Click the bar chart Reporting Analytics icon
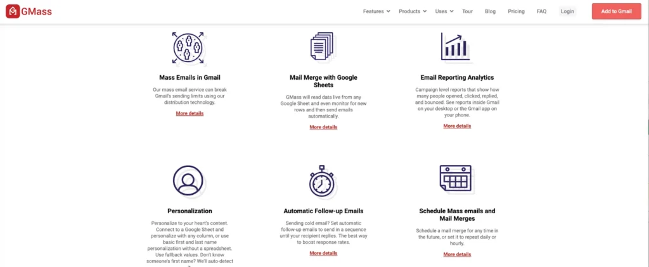This screenshot has width=649, height=267. click(455, 46)
